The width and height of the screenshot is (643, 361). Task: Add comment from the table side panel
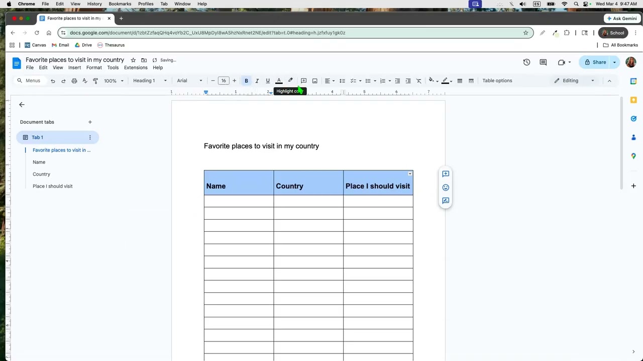coord(446,174)
